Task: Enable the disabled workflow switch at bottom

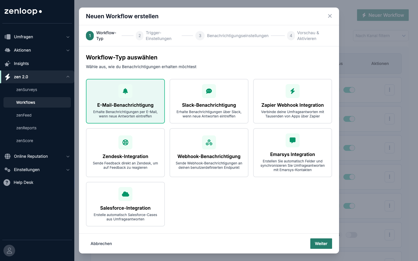Action: pyautogui.click(x=351, y=235)
